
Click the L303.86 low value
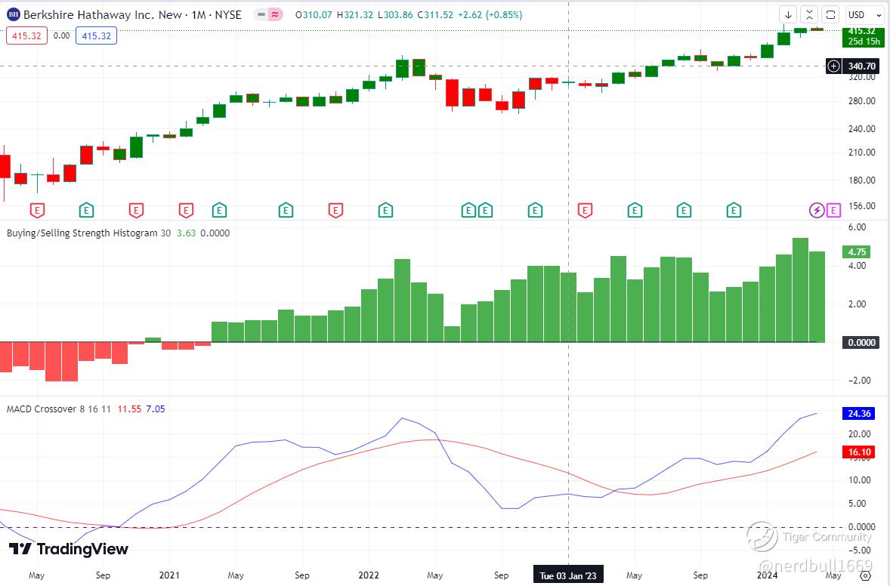[x=395, y=15]
